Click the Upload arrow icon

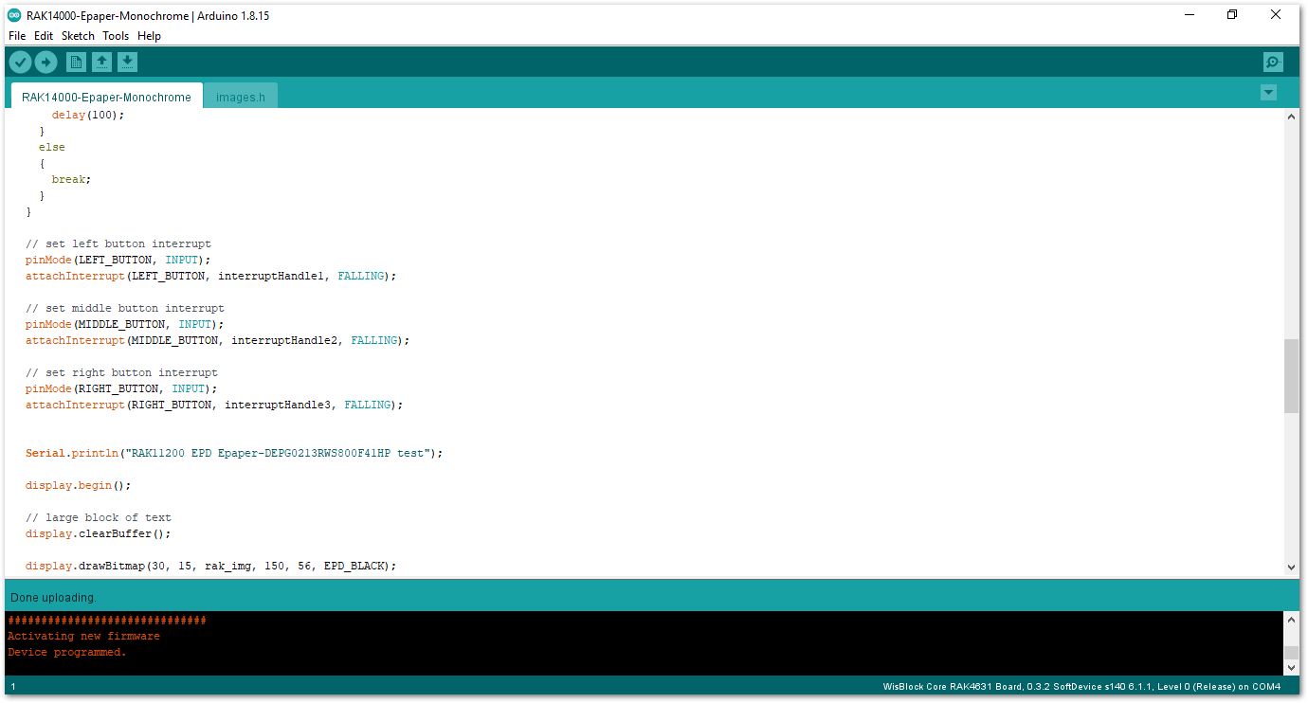tap(45, 63)
